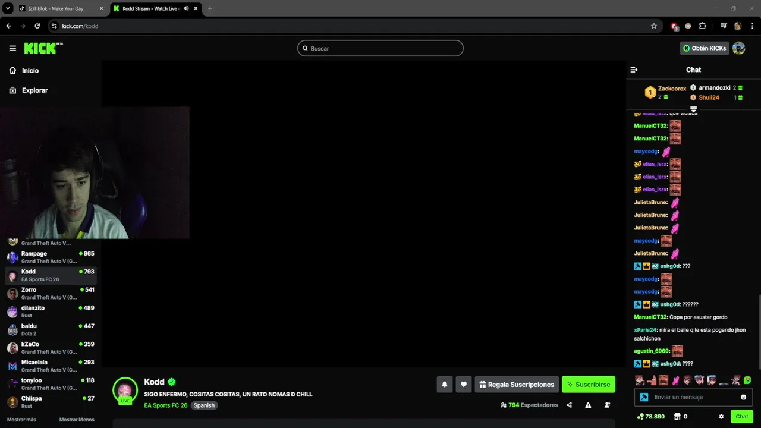Click the user icon beside the report triangle
Screen dimensions: 761x428
[x=607, y=405]
